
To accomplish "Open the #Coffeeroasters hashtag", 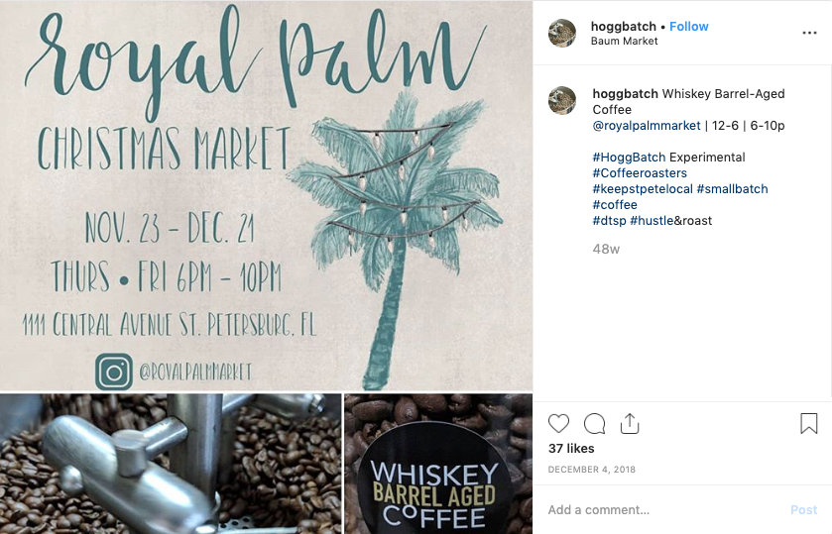I will click(640, 173).
